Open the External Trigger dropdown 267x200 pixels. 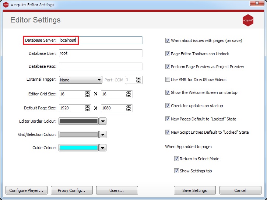[x=81, y=80]
